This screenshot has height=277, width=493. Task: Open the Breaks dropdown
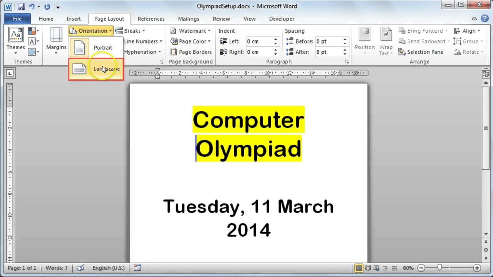pos(130,31)
